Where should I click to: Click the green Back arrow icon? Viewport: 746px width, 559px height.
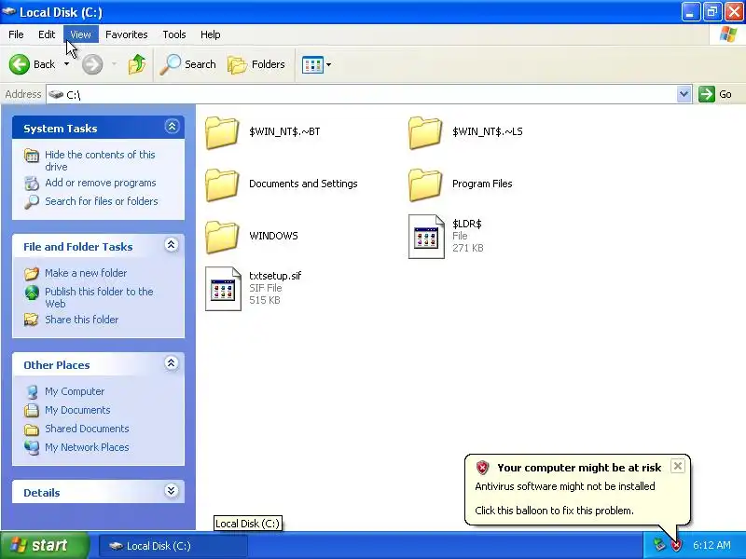click(x=20, y=64)
